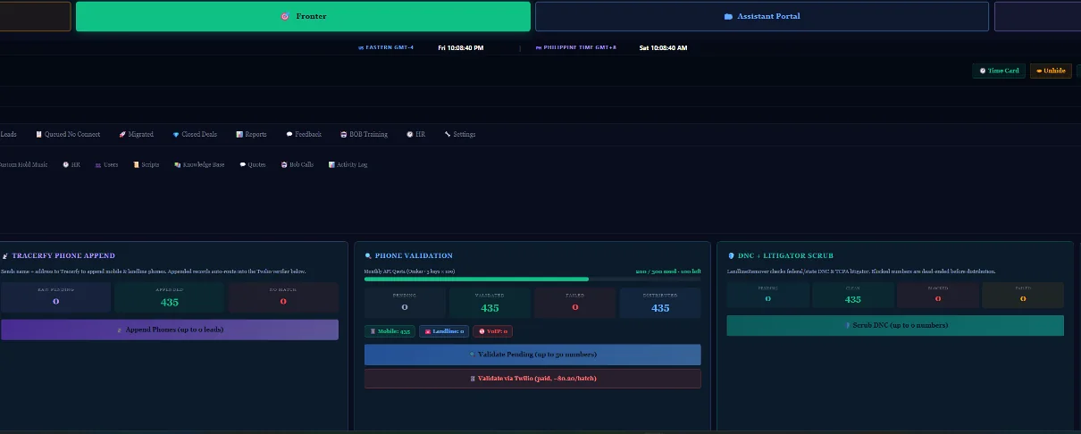The height and width of the screenshot is (434, 1081).
Task: Open the Bob Calls sub-tab
Action: pos(297,164)
